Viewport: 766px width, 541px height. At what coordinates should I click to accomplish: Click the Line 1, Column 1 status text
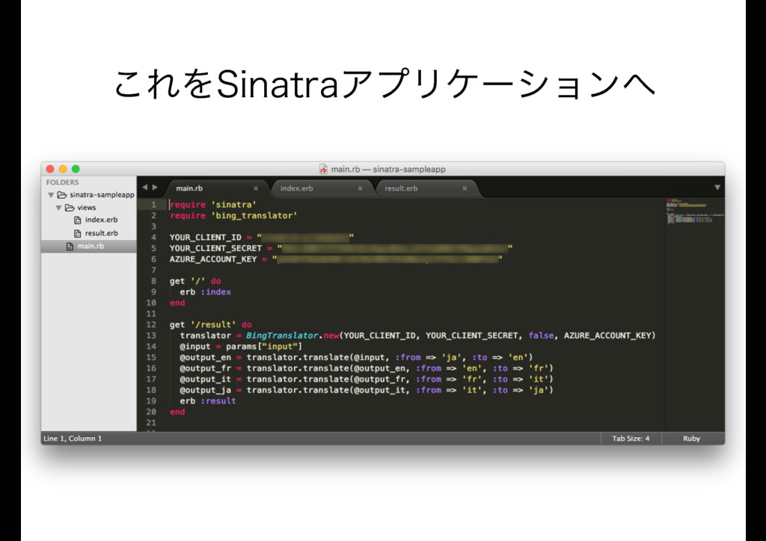73,439
